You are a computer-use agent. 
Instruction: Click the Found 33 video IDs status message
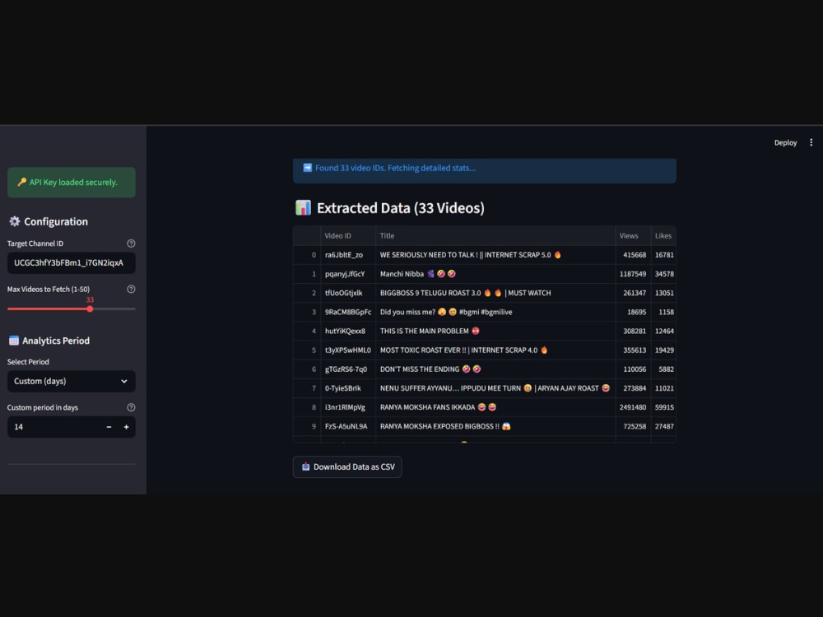pos(485,170)
